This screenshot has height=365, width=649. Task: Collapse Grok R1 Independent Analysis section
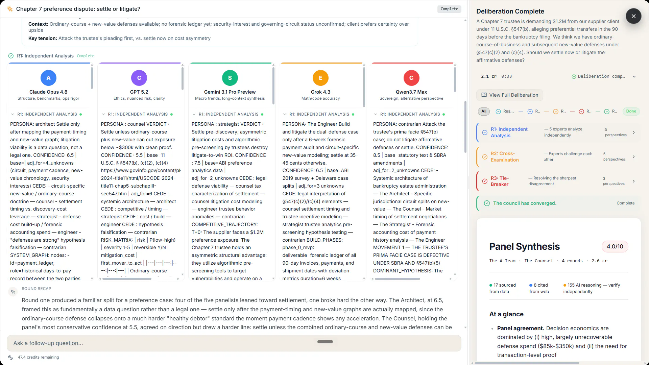point(285,114)
